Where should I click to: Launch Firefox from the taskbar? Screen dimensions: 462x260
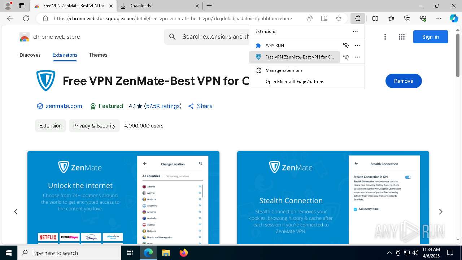[x=184, y=253]
